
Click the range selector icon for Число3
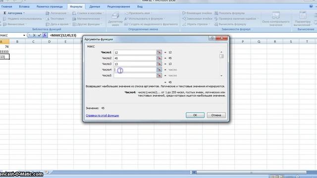[x=159, y=64]
